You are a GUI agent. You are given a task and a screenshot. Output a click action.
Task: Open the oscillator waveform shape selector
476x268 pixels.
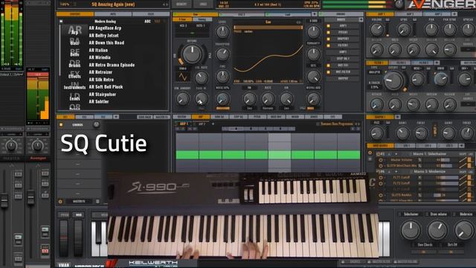183,77
